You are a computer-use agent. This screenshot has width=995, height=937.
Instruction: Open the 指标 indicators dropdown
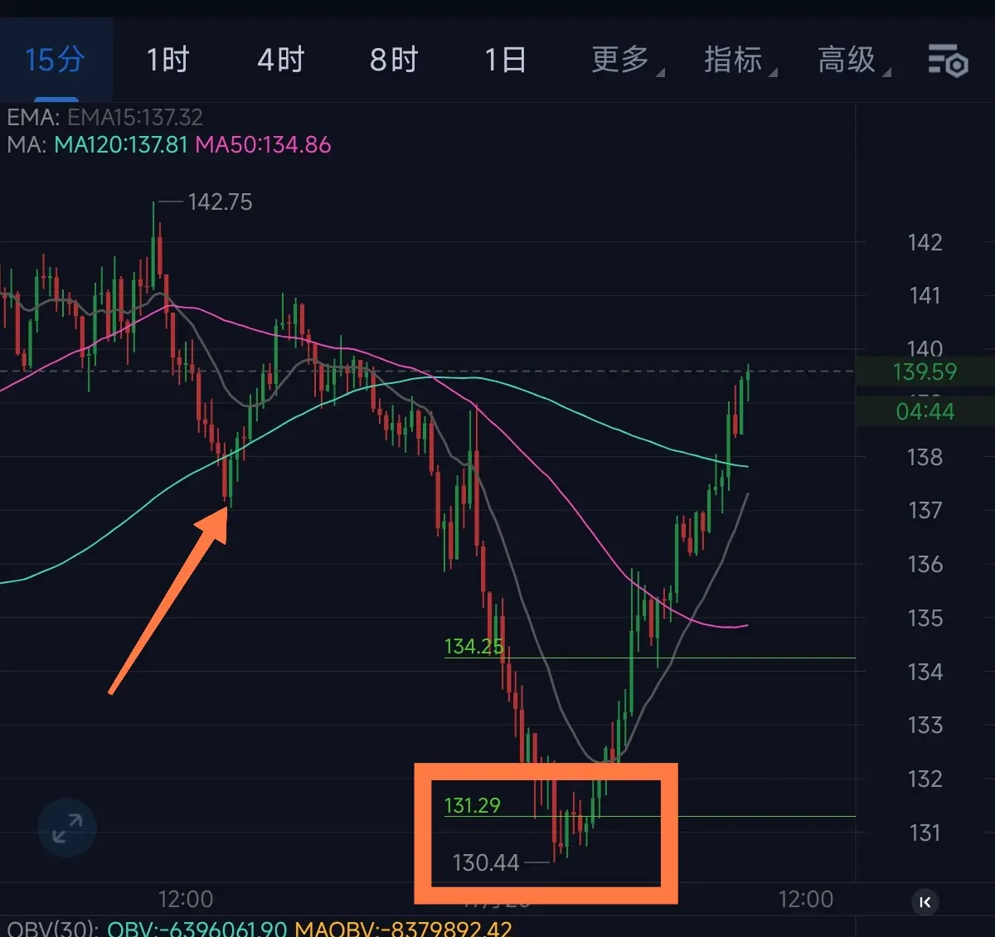[x=740, y=60]
